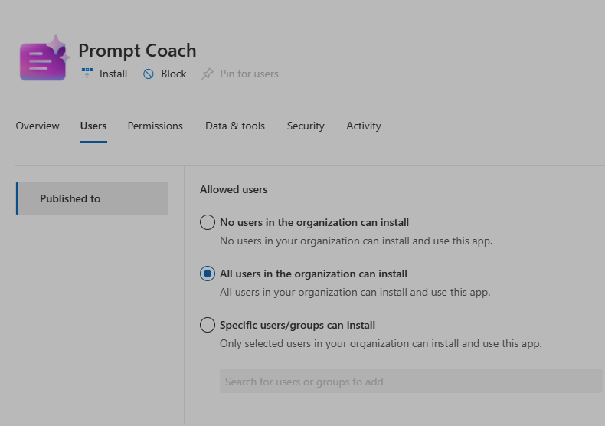Select the Users tab

tap(93, 126)
